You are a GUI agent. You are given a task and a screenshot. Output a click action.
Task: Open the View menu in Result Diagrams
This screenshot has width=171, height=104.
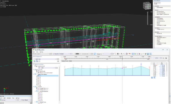37,52
